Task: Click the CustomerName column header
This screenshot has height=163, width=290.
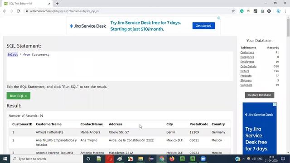Action: click(x=48, y=124)
